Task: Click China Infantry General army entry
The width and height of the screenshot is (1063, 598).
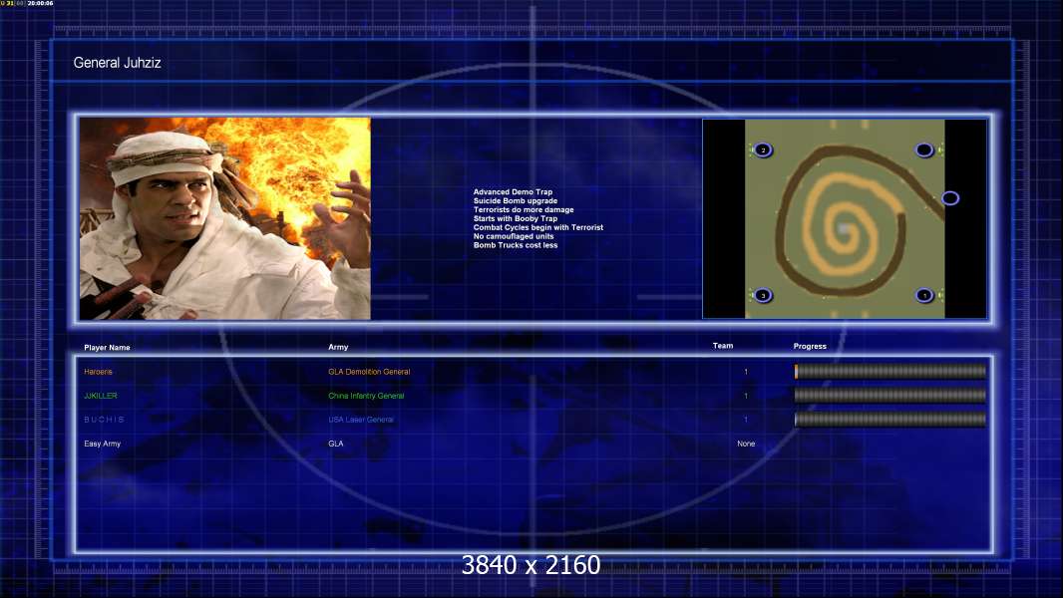Action: click(366, 397)
